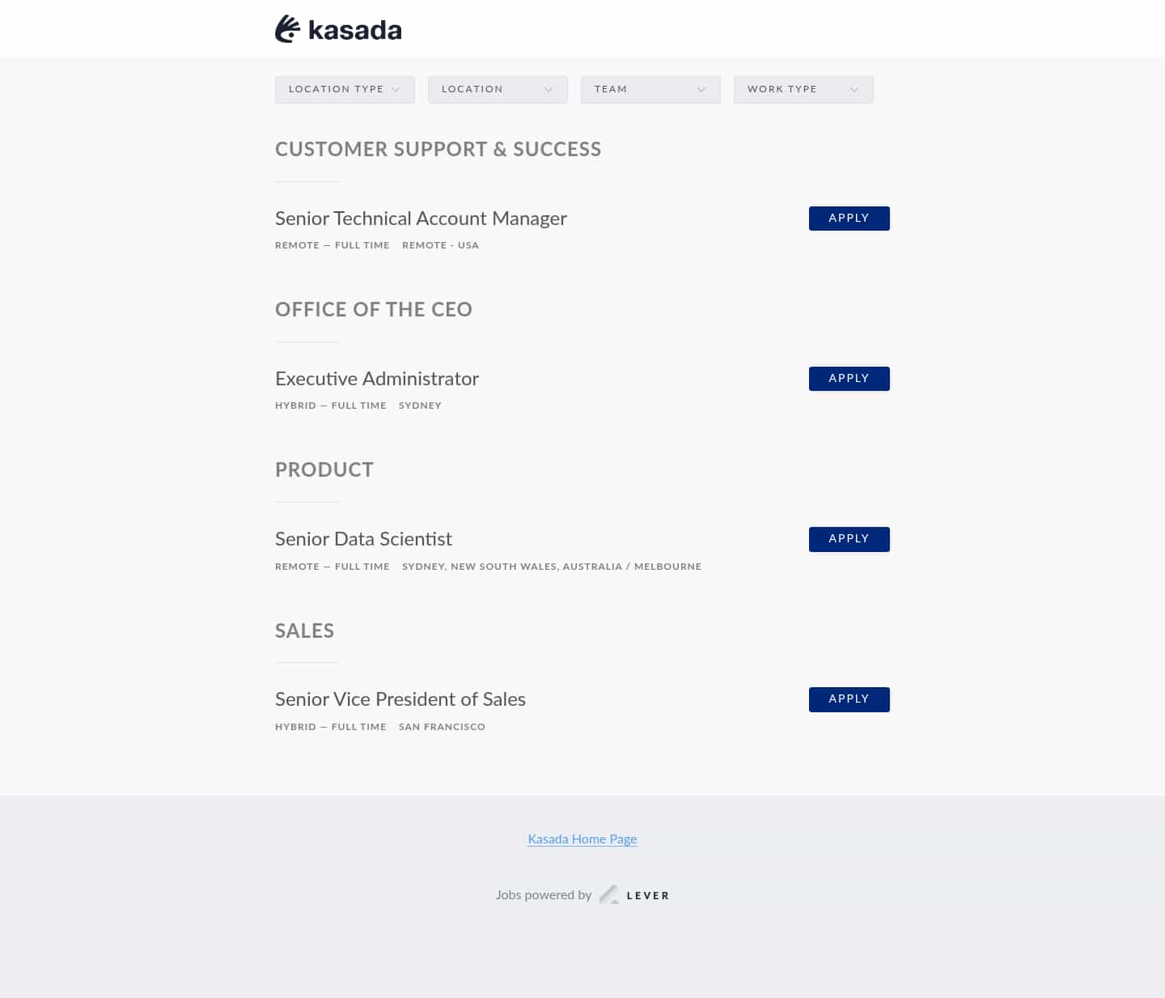The image size is (1165, 998).
Task: Click the LEVER wordmark next to its logo
Action: (649, 895)
